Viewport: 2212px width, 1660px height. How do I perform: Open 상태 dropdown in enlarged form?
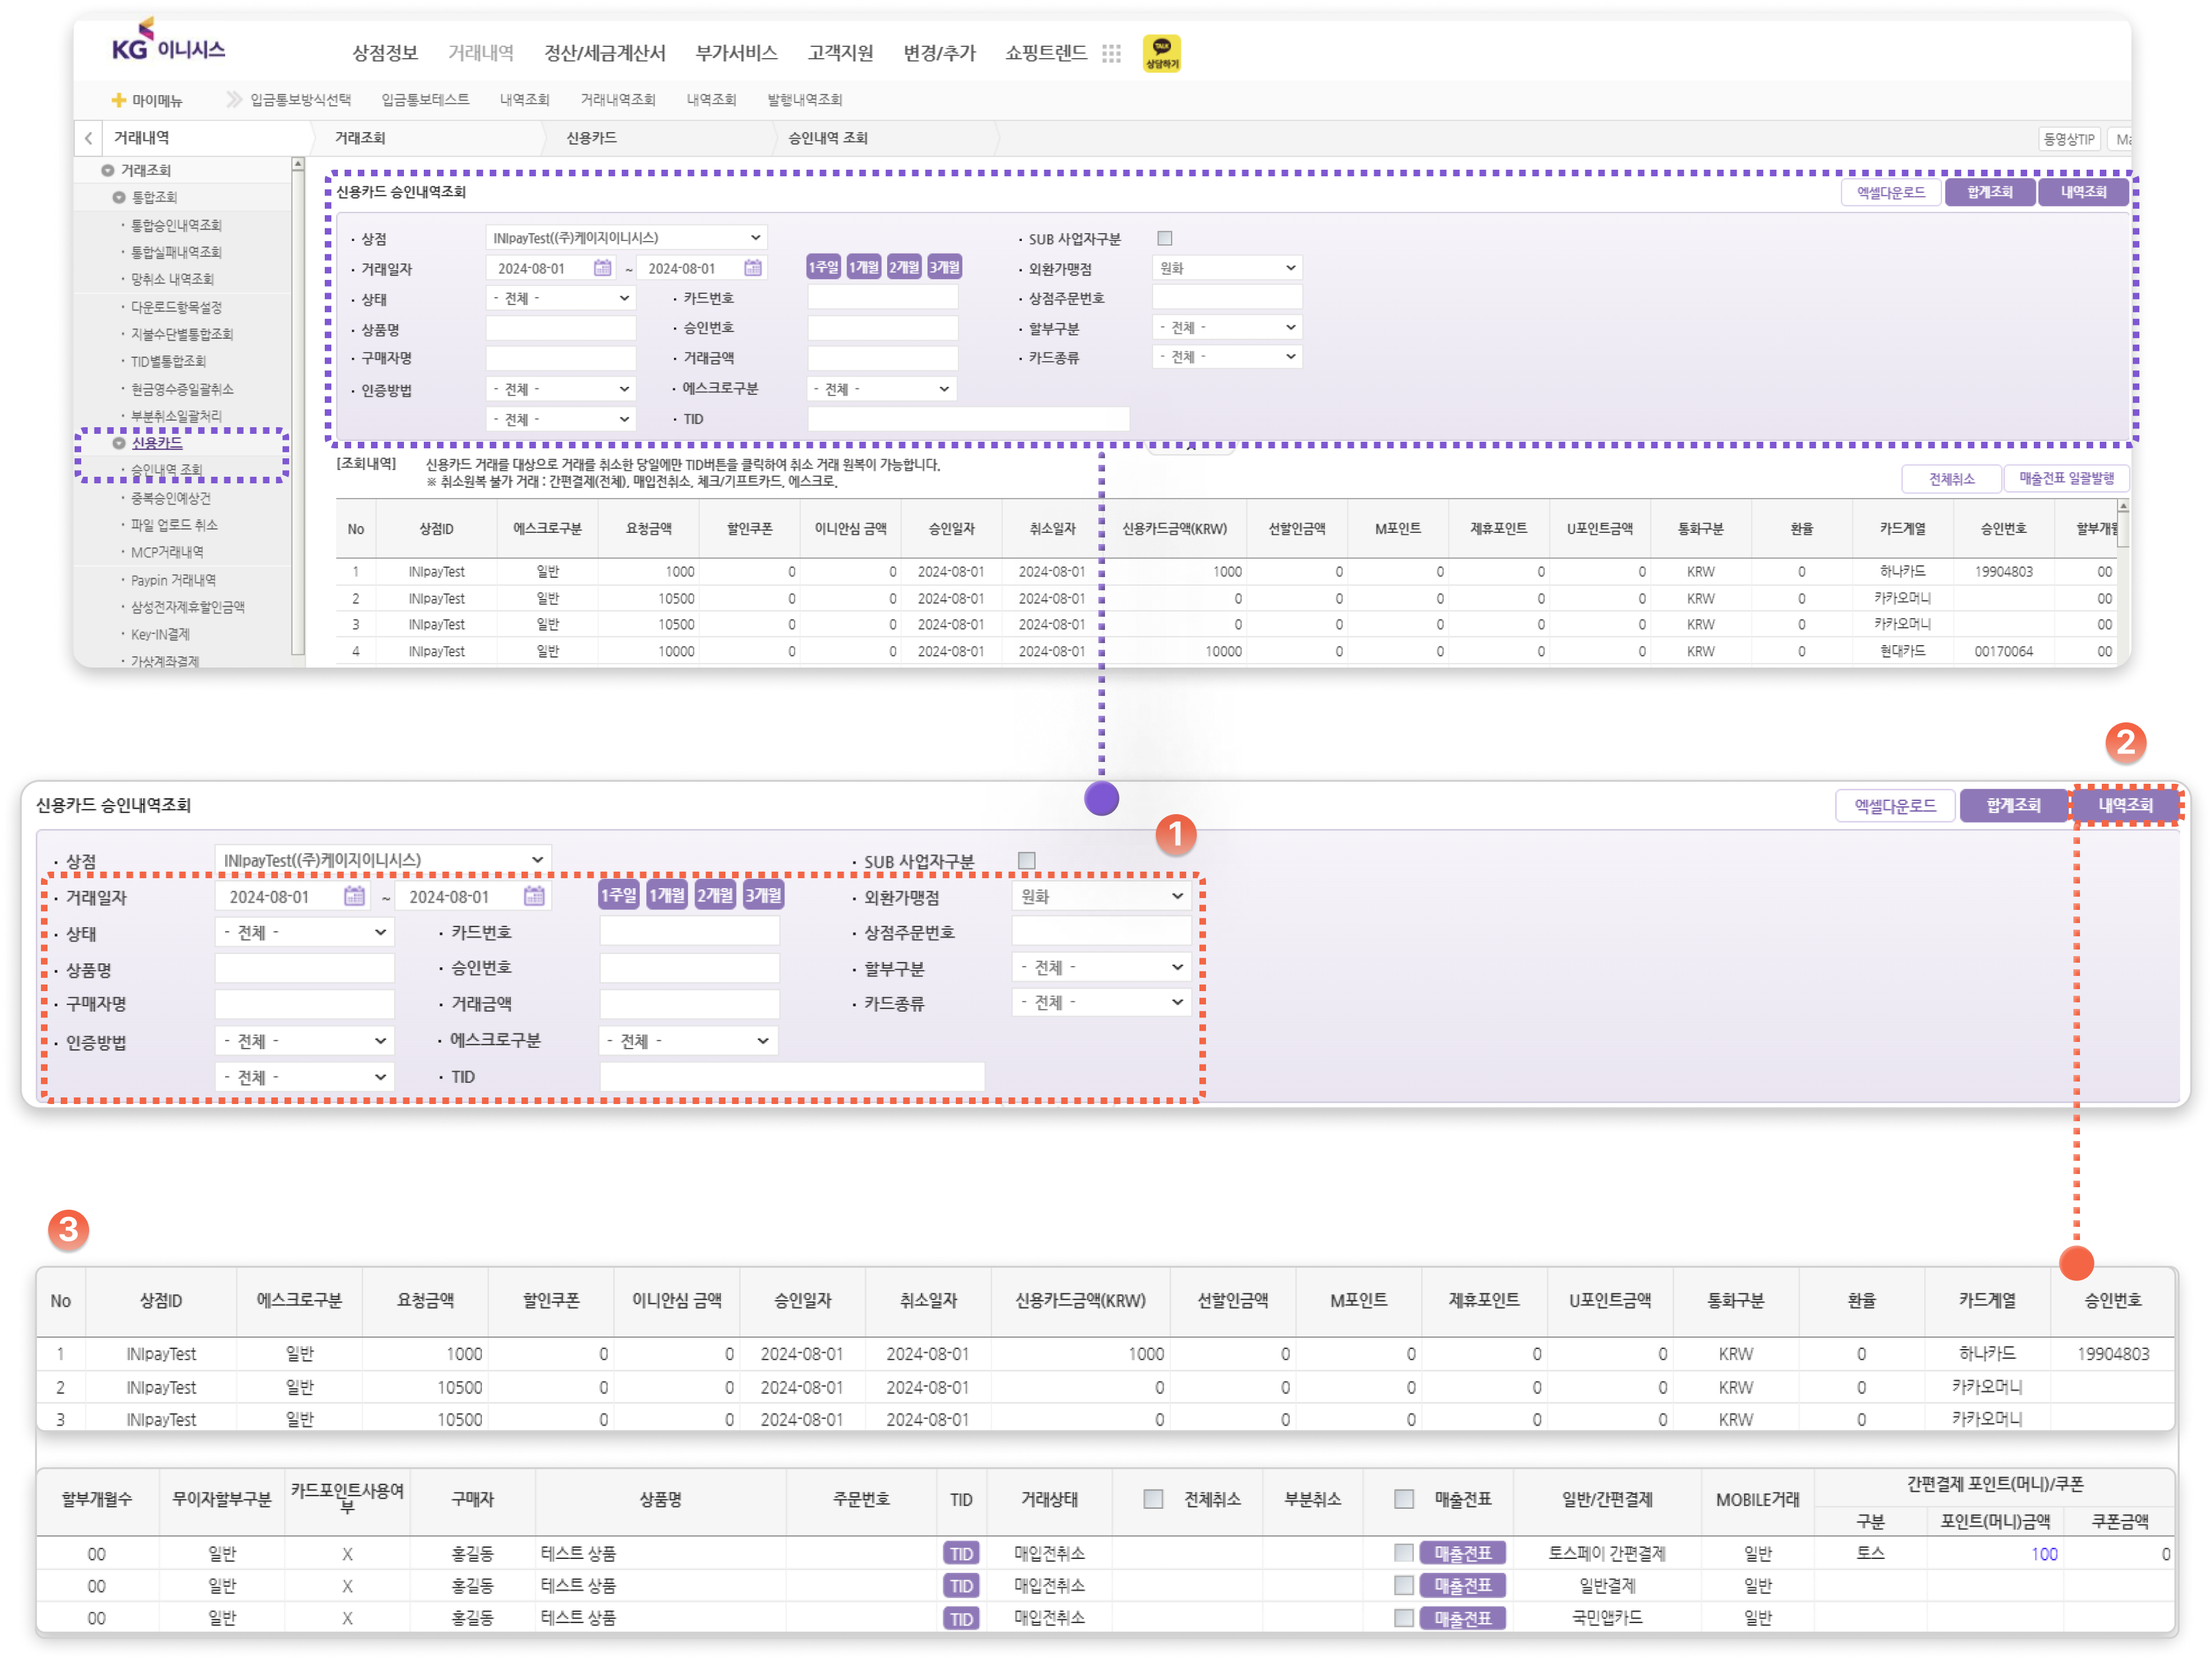[x=304, y=932]
